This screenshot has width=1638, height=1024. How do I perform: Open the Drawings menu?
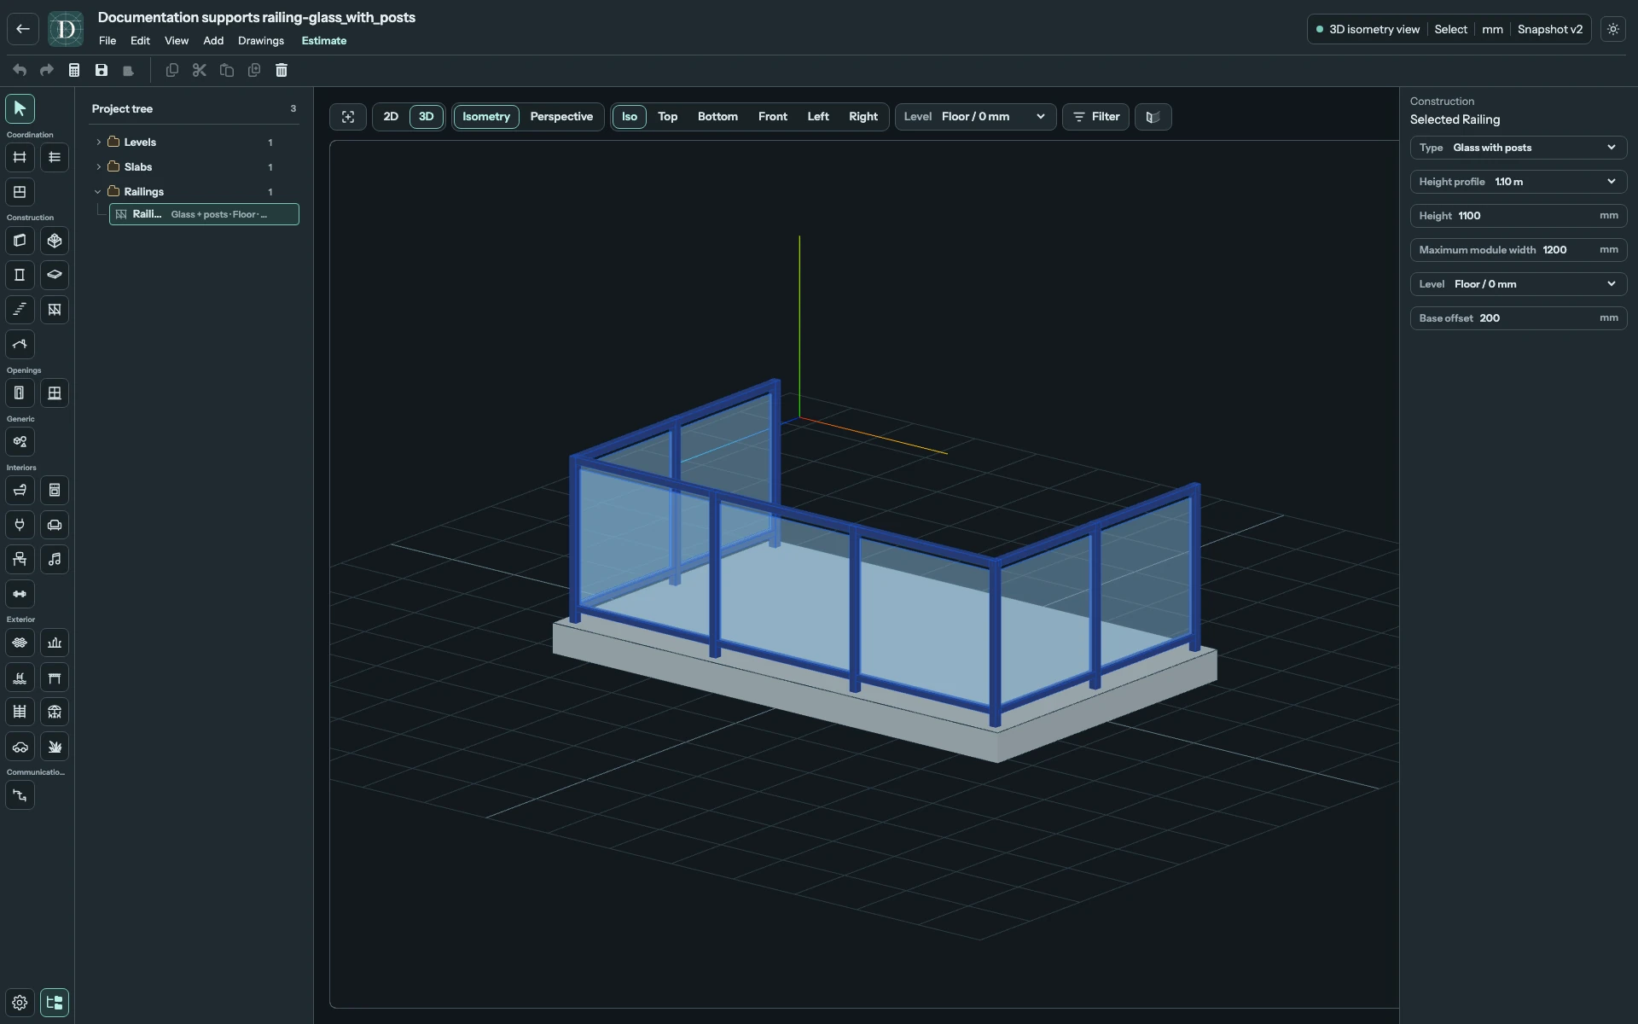[261, 41]
